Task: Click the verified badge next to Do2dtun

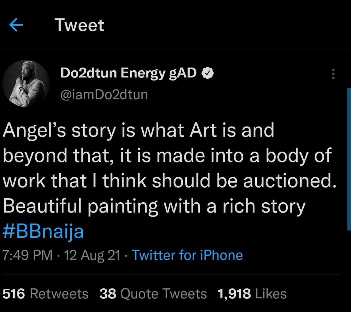Action: point(208,72)
